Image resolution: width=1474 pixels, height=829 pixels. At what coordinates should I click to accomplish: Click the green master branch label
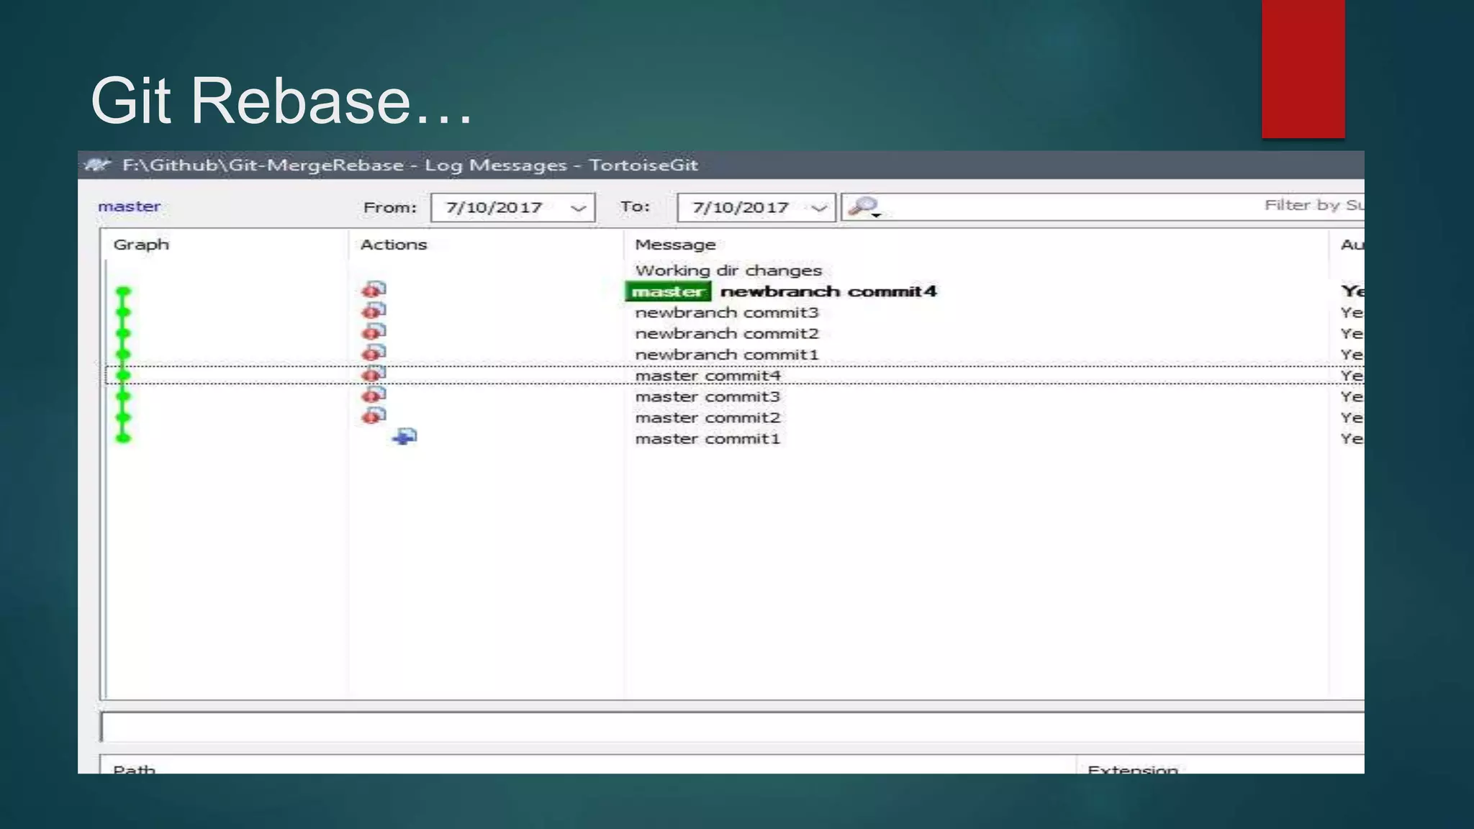668,291
